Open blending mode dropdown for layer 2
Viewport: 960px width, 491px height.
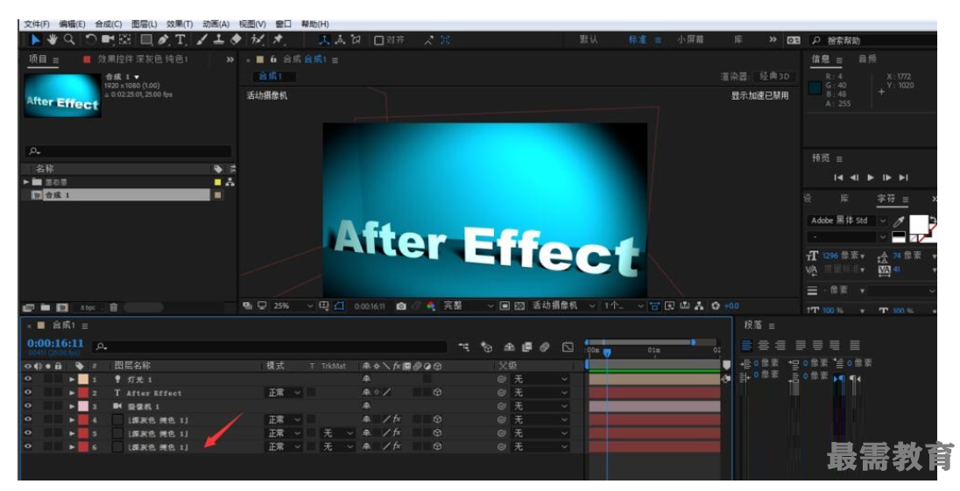click(x=284, y=393)
